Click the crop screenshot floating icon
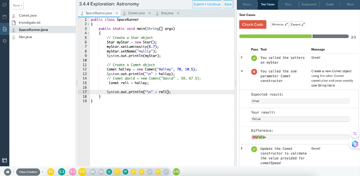 (x=355, y=134)
